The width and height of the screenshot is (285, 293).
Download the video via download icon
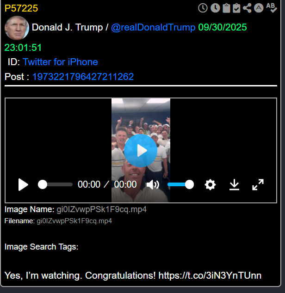(x=234, y=184)
